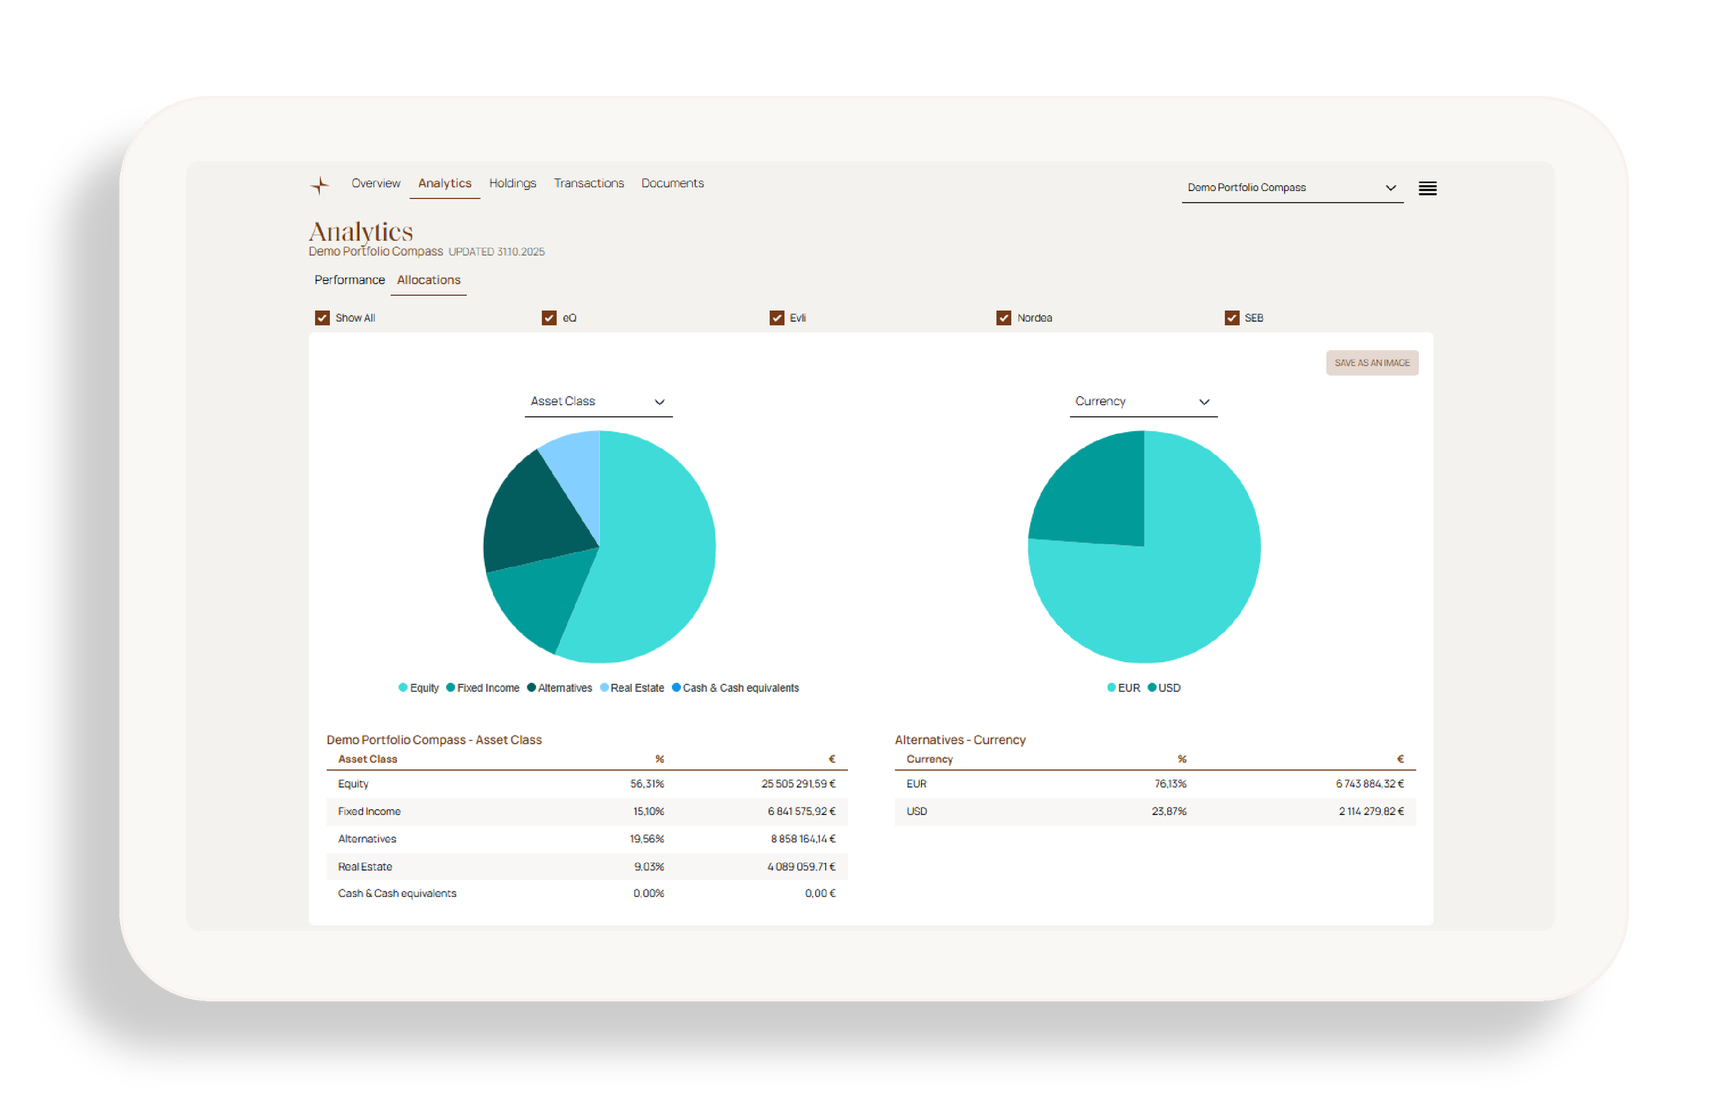The width and height of the screenshot is (1726, 1116).
Task: Open the hamburger menu icon
Action: (x=1427, y=189)
